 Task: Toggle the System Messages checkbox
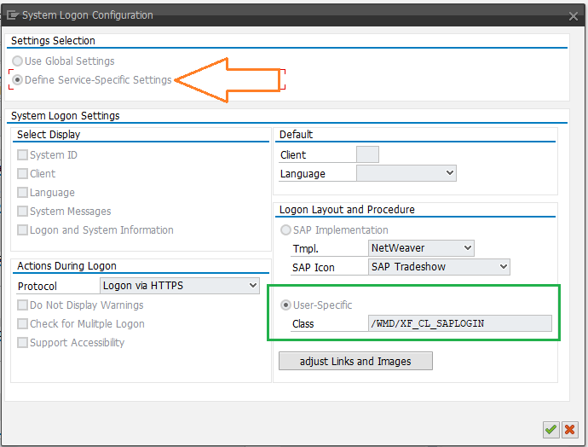pos(23,212)
